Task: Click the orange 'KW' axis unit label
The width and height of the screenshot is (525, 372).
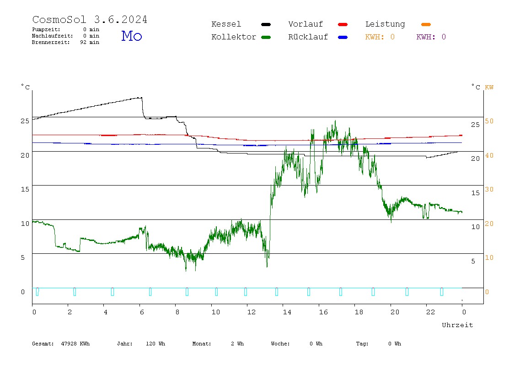Action: (x=489, y=88)
